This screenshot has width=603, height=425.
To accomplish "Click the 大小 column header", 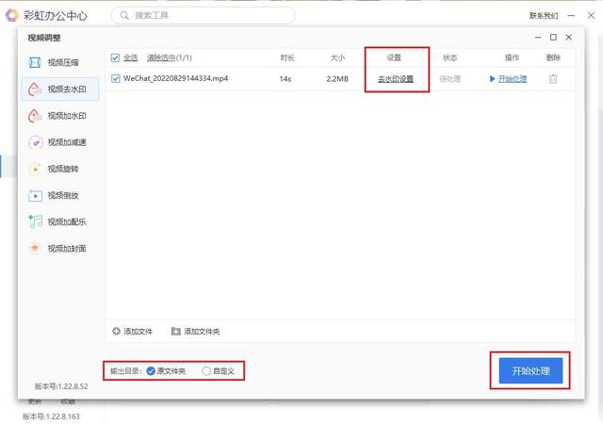I will click(337, 57).
